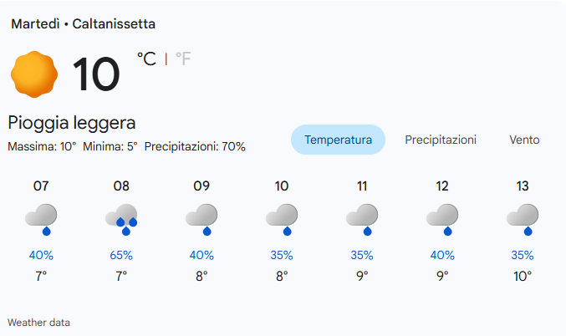Viewport: 566px width, 336px height.
Task: Click the 10° temperature at hour 13
Action: (x=523, y=276)
